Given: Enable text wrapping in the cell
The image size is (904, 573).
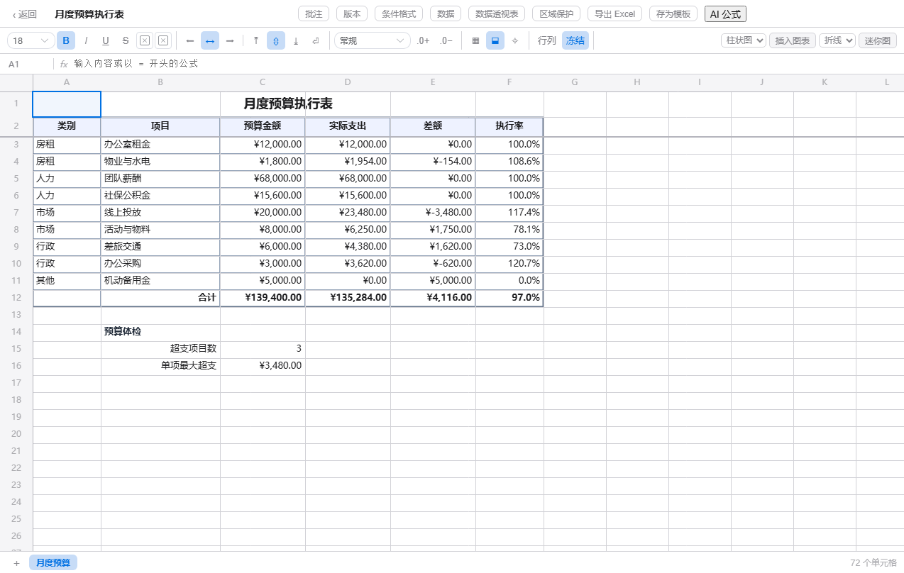Looking at the screenshot, I should (316, 40).
